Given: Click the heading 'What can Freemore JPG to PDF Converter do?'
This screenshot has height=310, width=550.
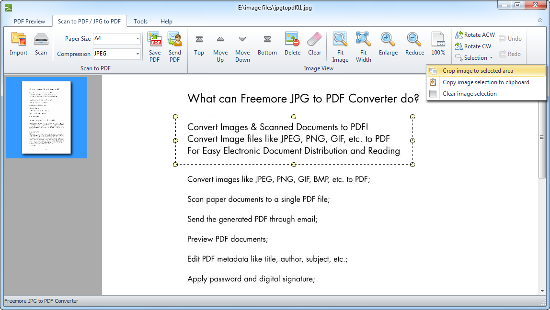Looking at the screenshot, I should [x=303, y=99].
